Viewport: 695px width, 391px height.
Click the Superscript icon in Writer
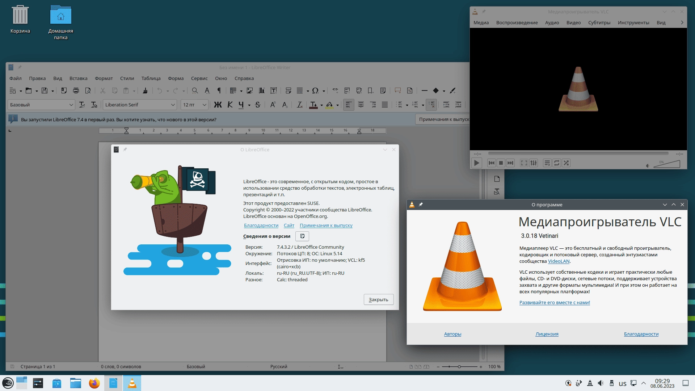pos(273,105)
